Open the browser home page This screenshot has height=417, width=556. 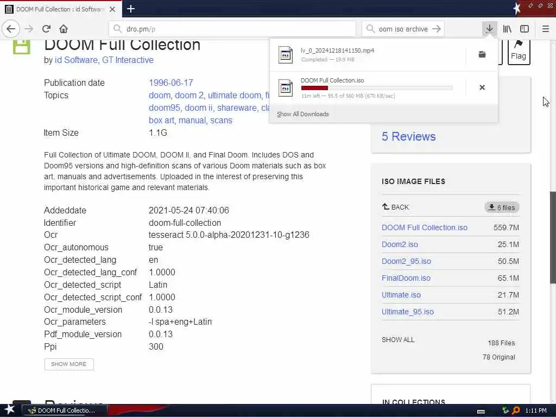pyautogui.click(x=64, y=29)
